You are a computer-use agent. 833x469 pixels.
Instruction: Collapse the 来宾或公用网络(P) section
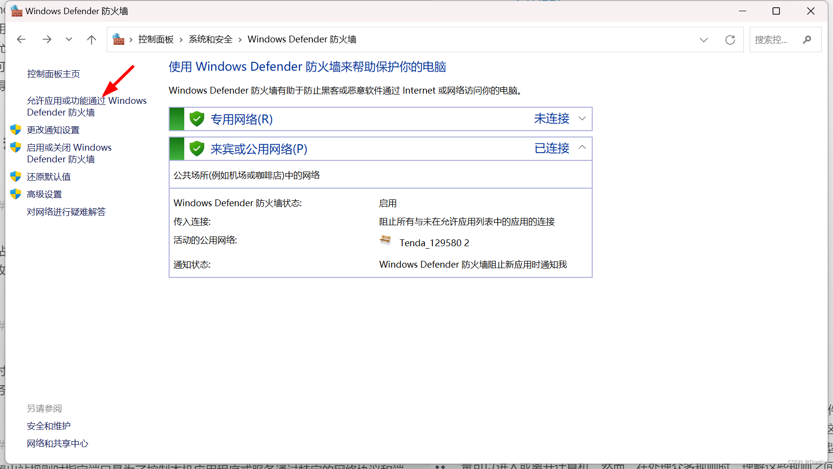(x=582, y=147)
